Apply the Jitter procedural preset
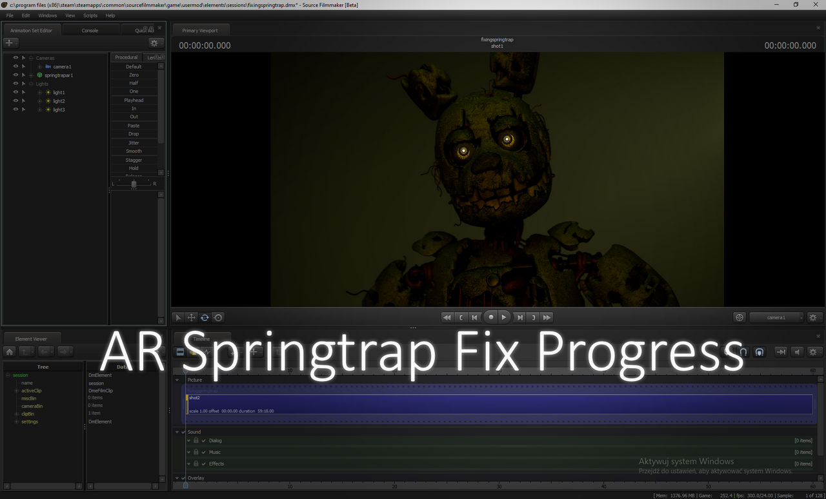This screenshot has height=499, width=826. [134, 142]
